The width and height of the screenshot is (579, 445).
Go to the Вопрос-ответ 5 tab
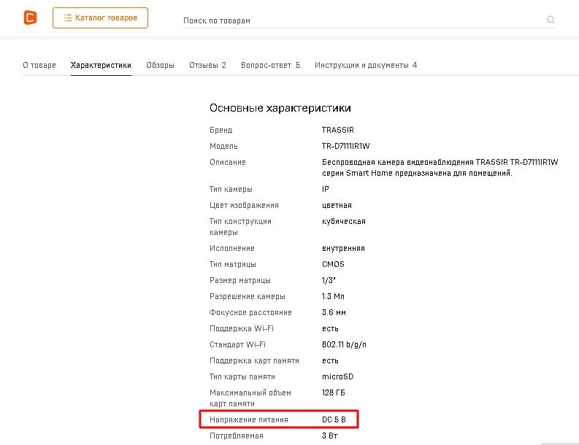[x=271, y=66]
